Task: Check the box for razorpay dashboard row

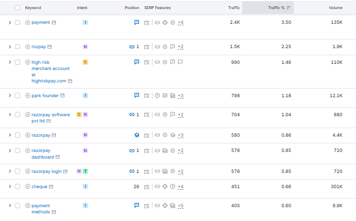Action: 17,151
